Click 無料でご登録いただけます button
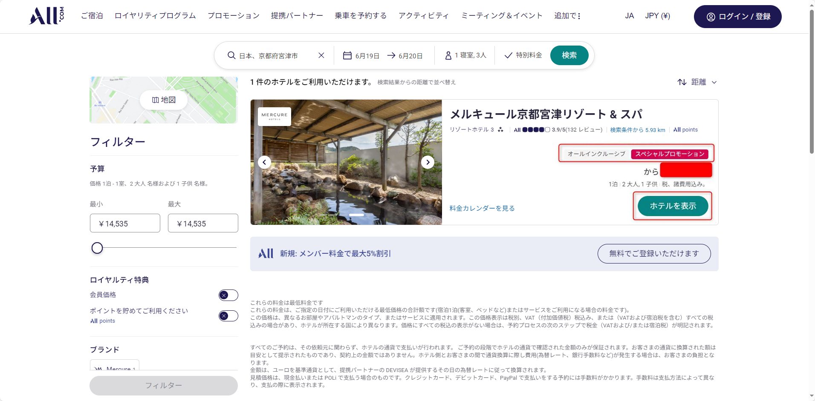 click(x=654, y=254)
